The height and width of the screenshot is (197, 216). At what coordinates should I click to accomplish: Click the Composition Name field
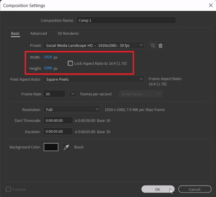coord(126,20)
